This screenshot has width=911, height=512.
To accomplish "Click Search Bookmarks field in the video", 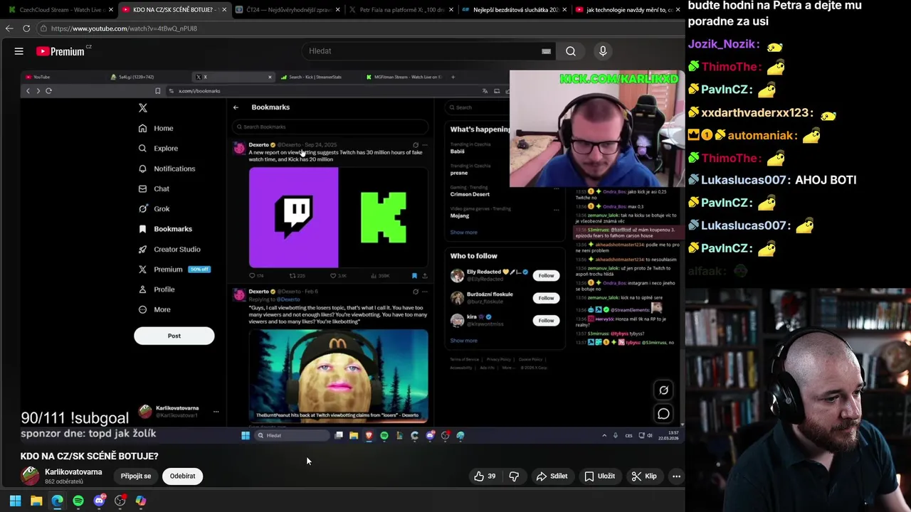I will [330, 127].
